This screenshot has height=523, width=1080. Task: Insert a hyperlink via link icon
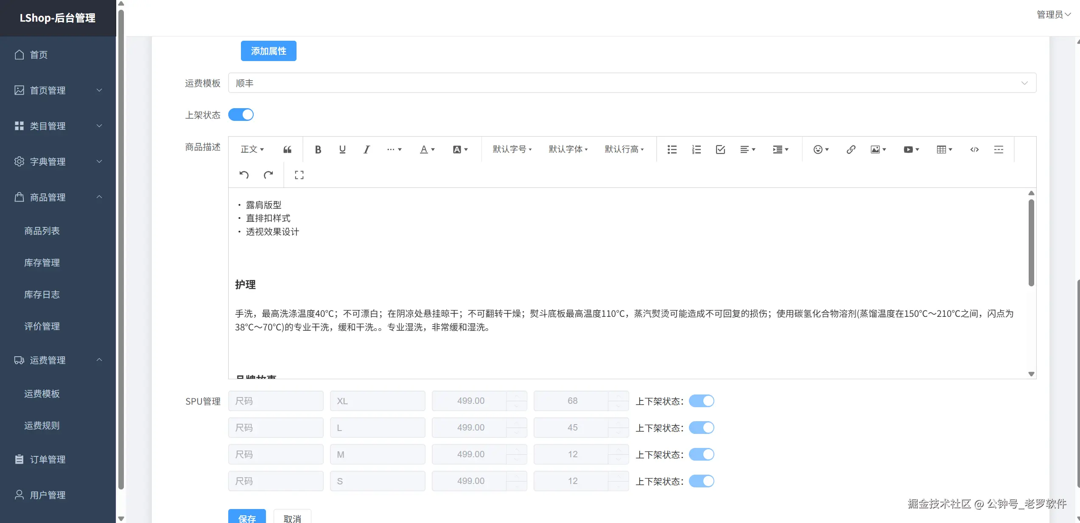click(851, 149)
